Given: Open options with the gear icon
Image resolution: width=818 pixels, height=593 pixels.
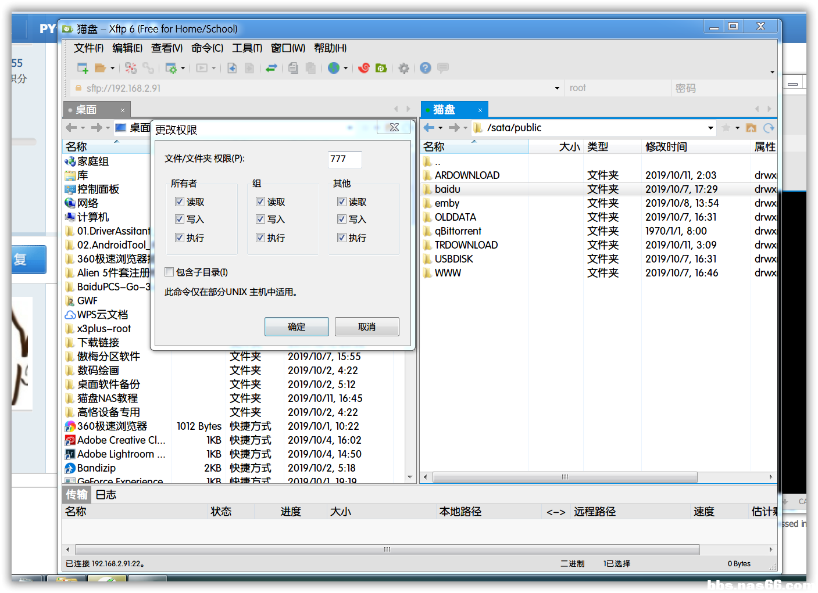Looking at the screenshot, I should [x=403, y=68].
